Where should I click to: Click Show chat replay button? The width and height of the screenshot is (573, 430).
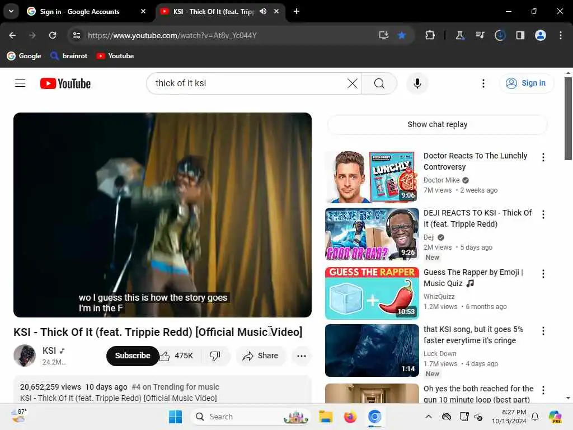(438, 124)
